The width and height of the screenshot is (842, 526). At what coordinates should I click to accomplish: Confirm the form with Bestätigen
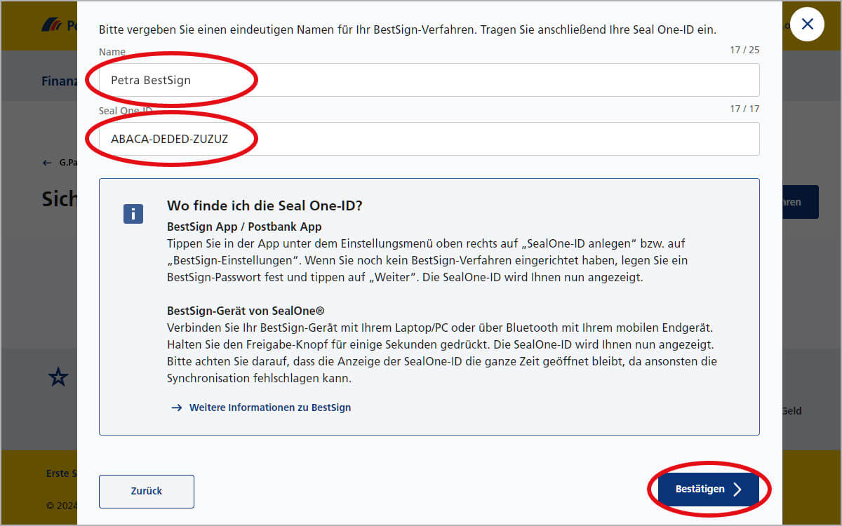pos(707,490)
